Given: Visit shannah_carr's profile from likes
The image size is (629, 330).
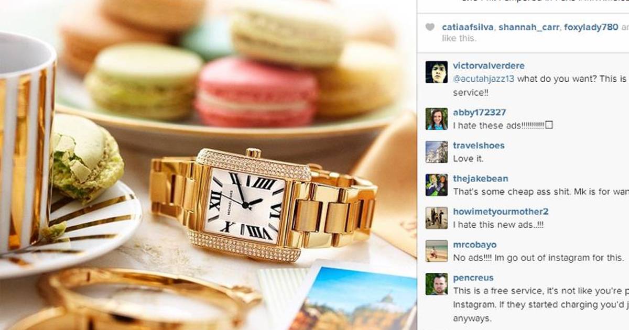Looking at the screenshot, I should (x=528, y=27).
